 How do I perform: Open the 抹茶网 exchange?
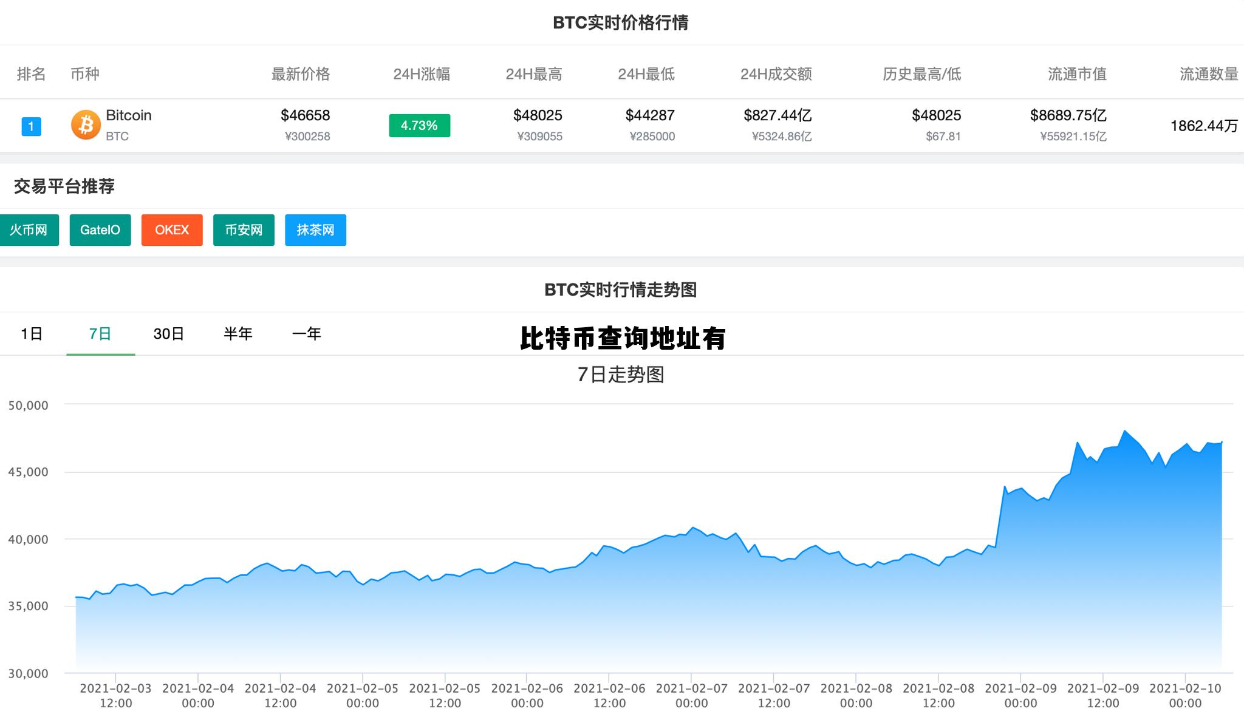(315, 229)
